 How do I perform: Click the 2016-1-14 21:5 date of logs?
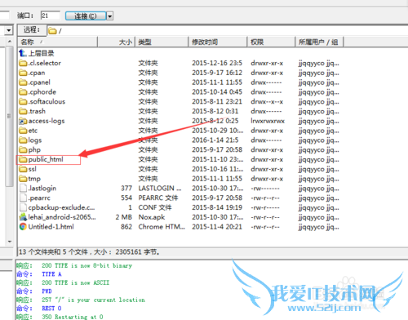(x=215, y=140)
